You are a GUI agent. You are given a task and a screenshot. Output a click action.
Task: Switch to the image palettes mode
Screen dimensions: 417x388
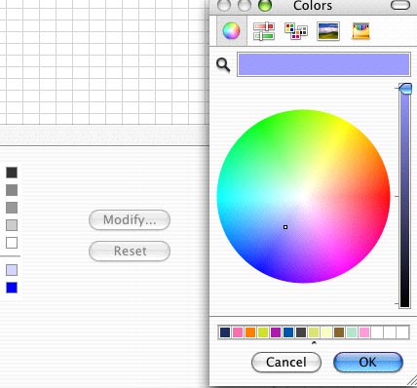(328, 31)
